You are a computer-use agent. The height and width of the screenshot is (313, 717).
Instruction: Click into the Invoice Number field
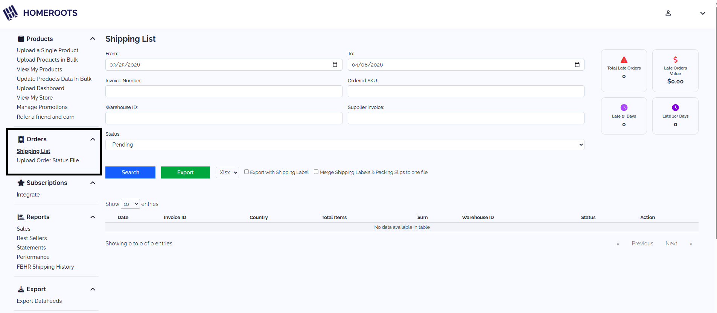pos(224,91)
